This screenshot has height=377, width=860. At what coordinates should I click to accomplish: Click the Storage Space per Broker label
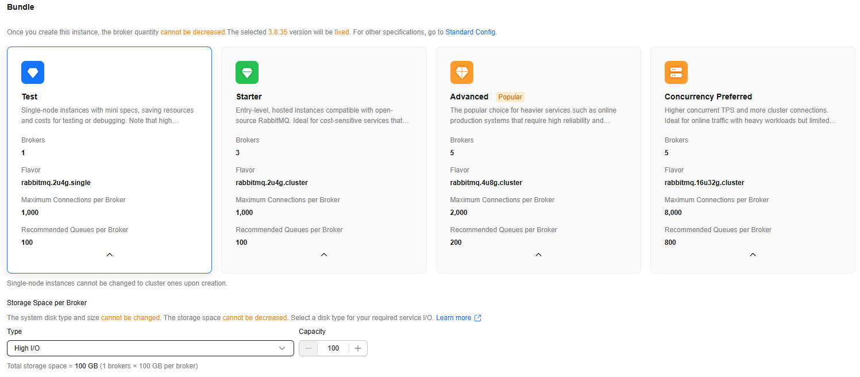tap(47, 303)
